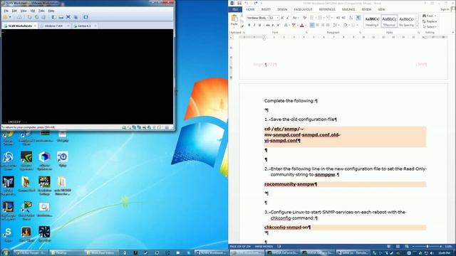
Task: Click the rocommunity snmpw line in document
Action: pos(291,184)
